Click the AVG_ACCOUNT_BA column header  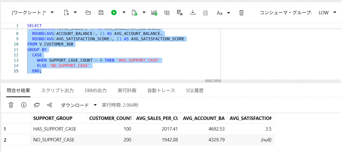pyautogui.click(x=204, y=118)
